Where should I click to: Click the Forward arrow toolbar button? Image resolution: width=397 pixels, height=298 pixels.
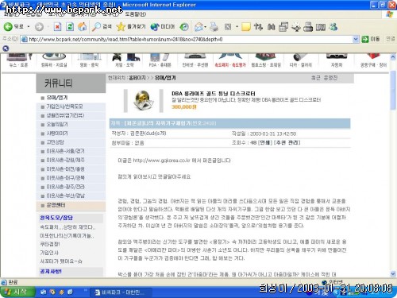pos(39,27)
